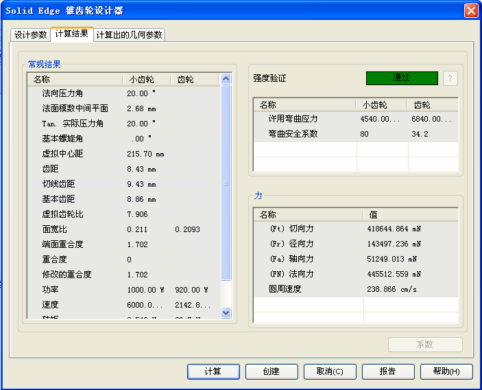Screen dimensions: 482x390
Task: Switch to the 设计参数 tab
Action: (30, 35)
